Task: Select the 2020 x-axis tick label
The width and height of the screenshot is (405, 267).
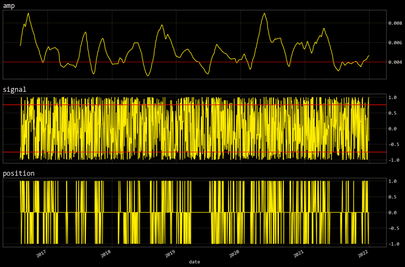Action: click(235, 254)
